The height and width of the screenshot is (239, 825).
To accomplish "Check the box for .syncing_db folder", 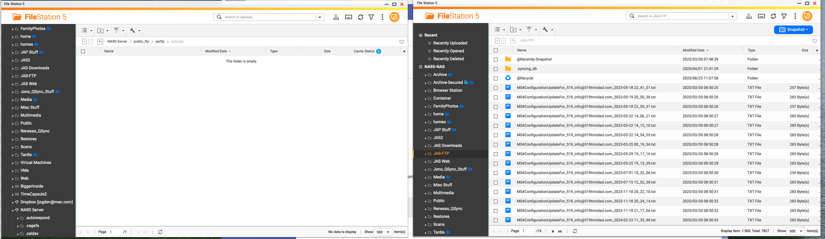I will (x=496, y=69).
